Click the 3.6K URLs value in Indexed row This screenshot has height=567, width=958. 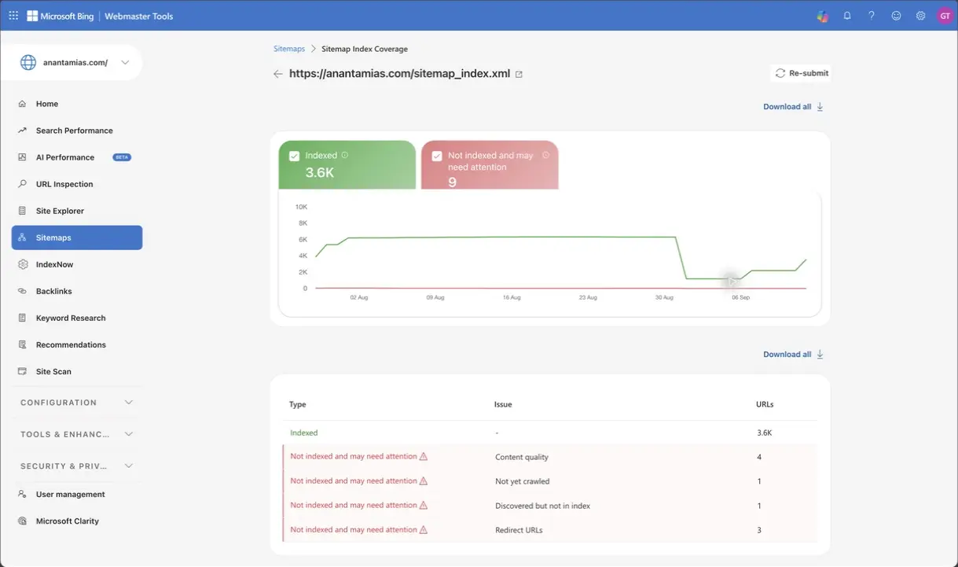click(764, 433)
